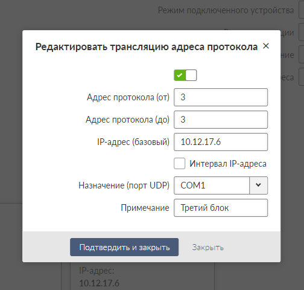Click into the IP-адрес (базовый) field

point(221,142)
